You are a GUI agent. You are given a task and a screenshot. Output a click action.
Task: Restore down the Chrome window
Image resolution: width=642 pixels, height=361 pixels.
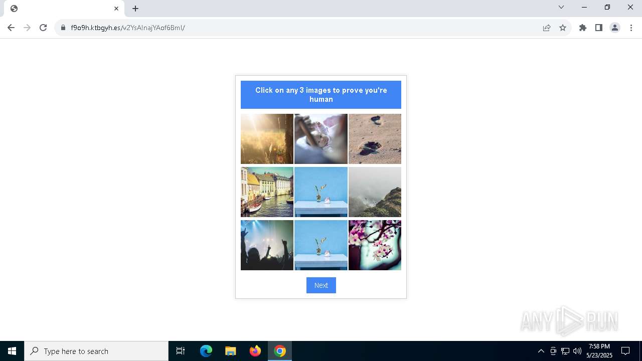pyautogui.click(x=607, y=7)
